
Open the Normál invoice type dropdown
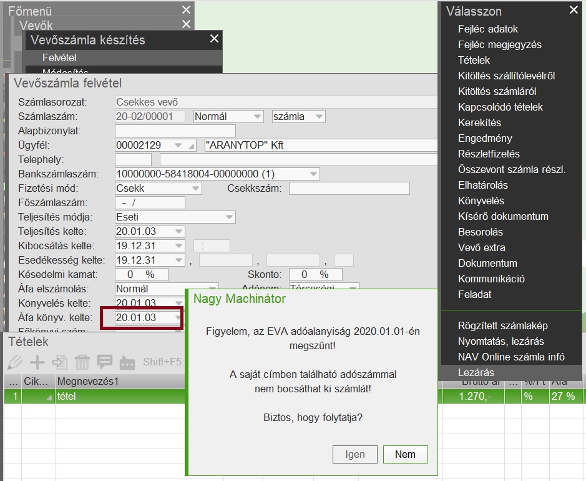tap(257, 116)
